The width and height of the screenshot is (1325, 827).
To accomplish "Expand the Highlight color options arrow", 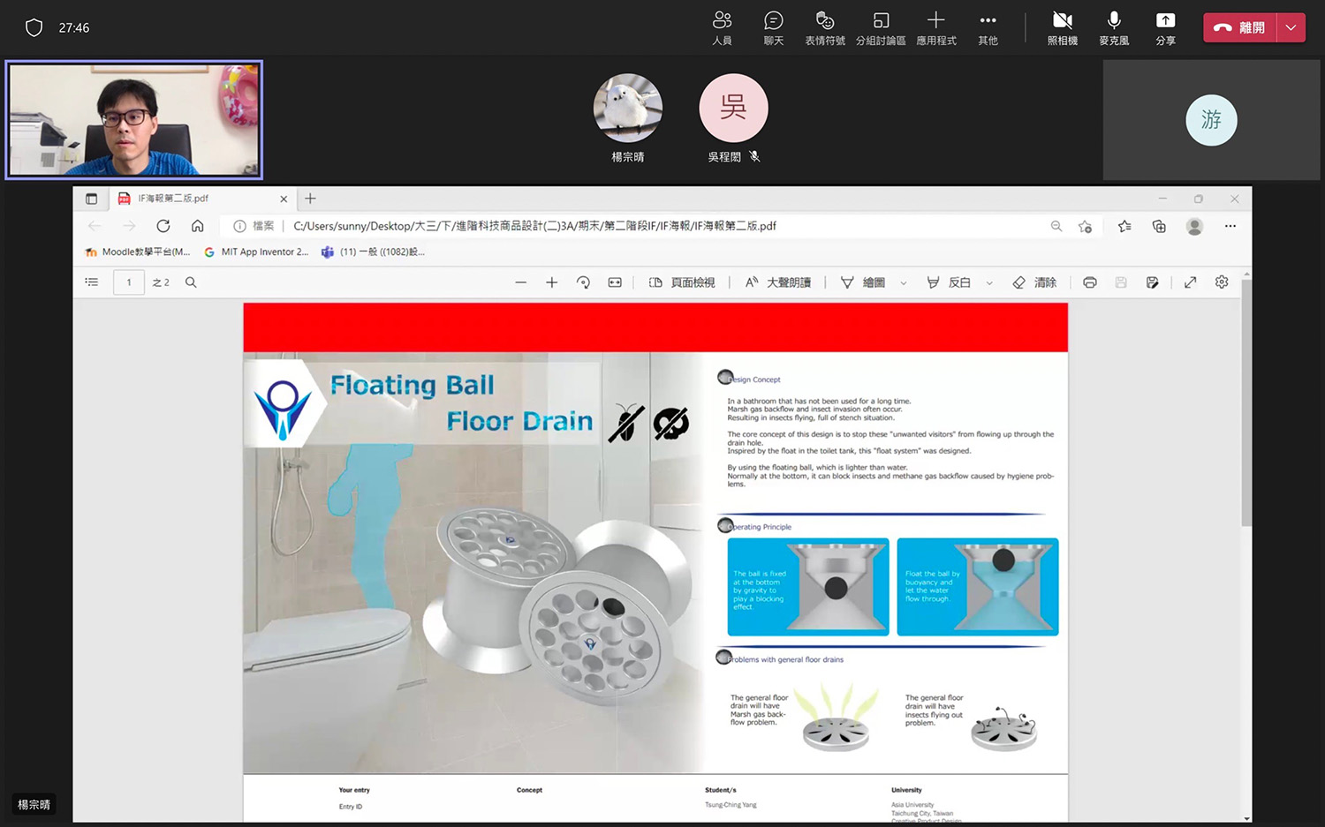I will pos(989,283).
